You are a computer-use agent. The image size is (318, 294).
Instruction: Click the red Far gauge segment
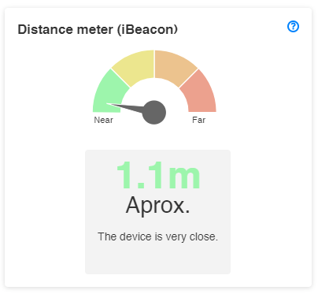point(200,92)
